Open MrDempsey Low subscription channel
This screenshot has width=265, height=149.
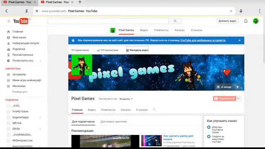tap(22, 141)
